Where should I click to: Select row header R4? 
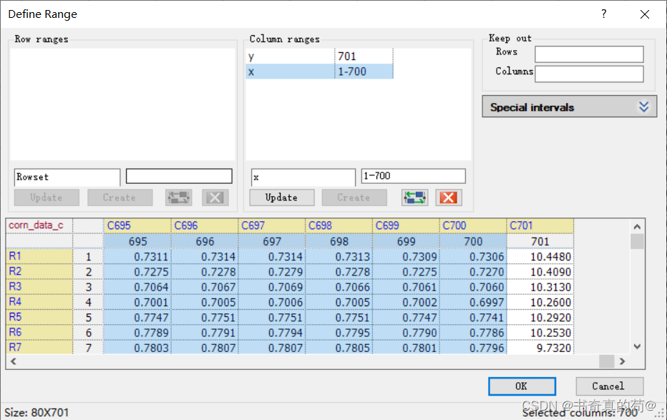tap(39, 301)
